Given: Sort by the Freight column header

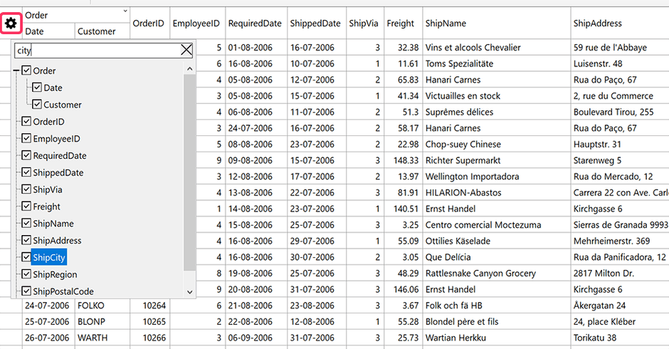Looking at the screenshot, I should (400, 24).
